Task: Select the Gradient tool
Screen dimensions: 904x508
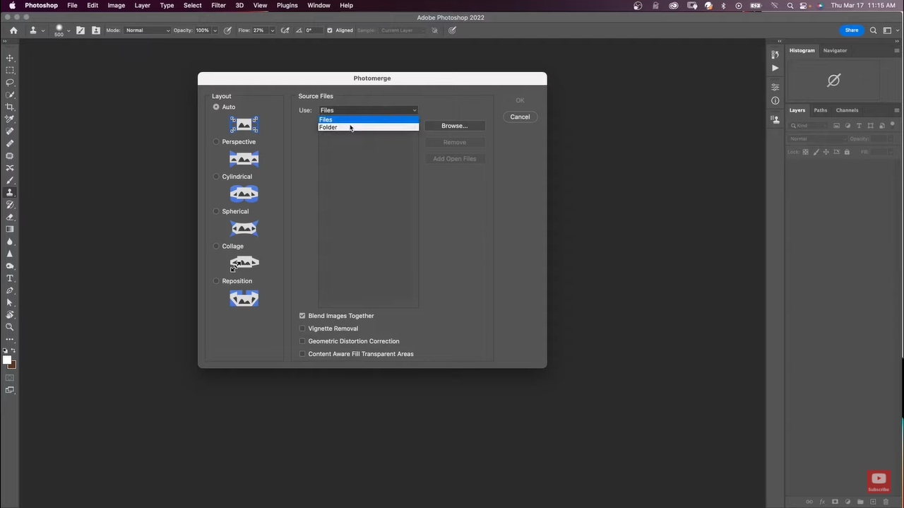Action: click(x=10, y=229)
